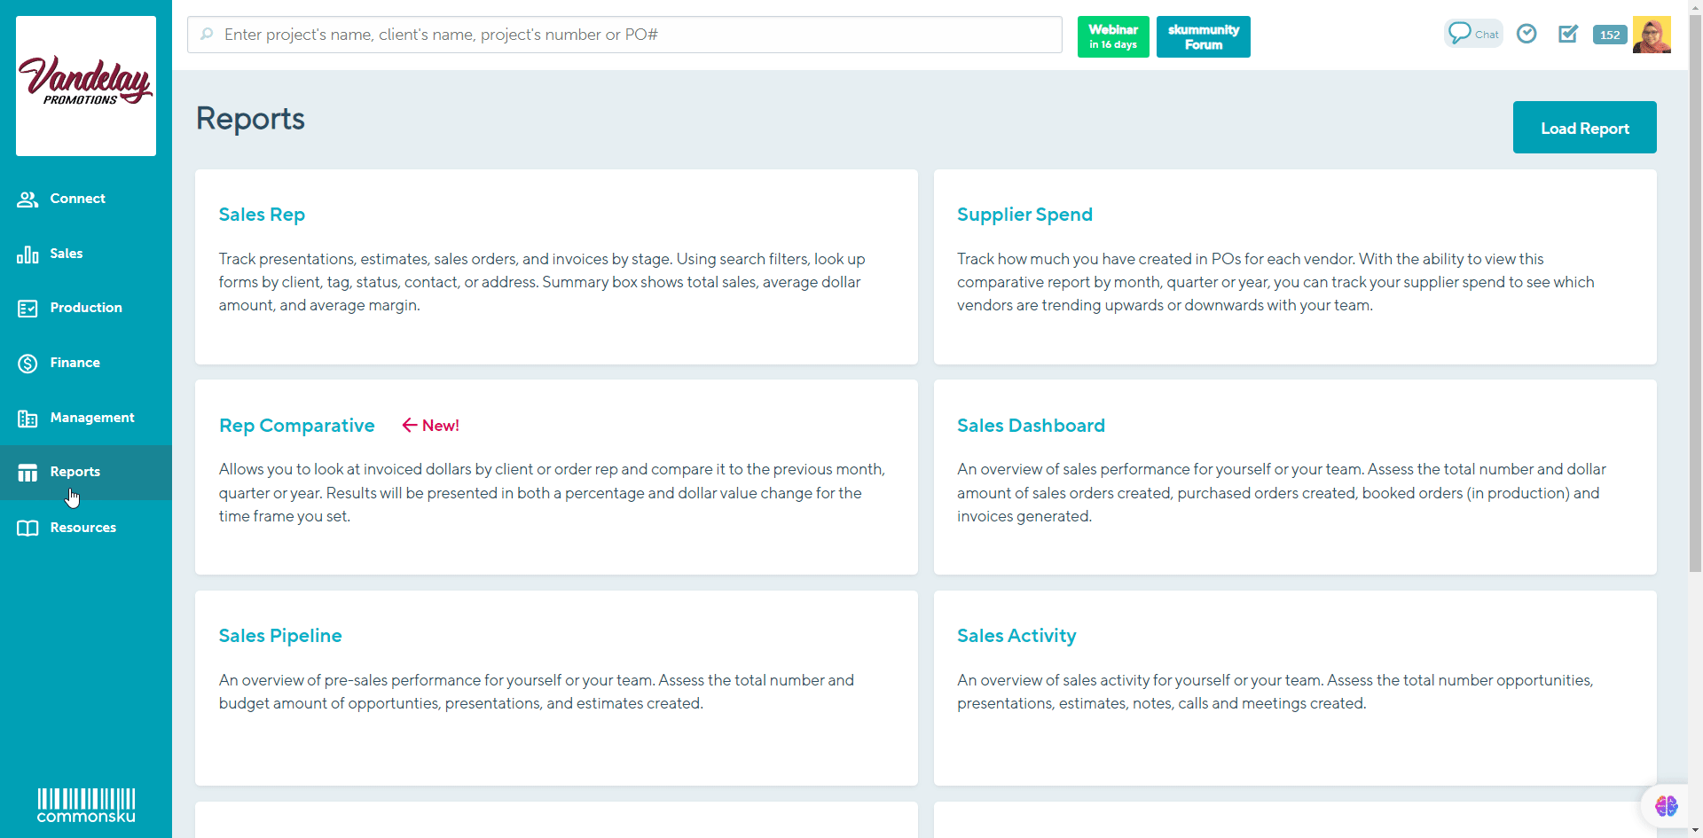Image resolution: width=1703 pixels, height=838 pixels.
Task: Visit the skummunity Forum
Action: click(1203, 36)
